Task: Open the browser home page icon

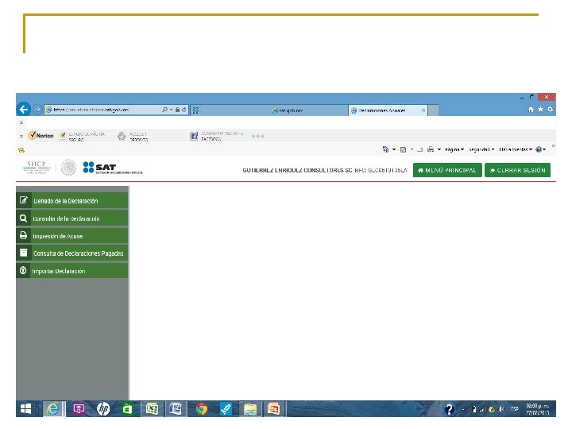Action: coord(531,109)
